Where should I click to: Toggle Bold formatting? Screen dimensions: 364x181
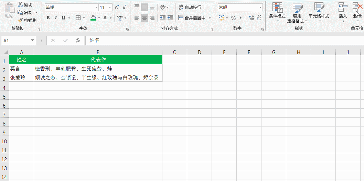coord(48,18)
